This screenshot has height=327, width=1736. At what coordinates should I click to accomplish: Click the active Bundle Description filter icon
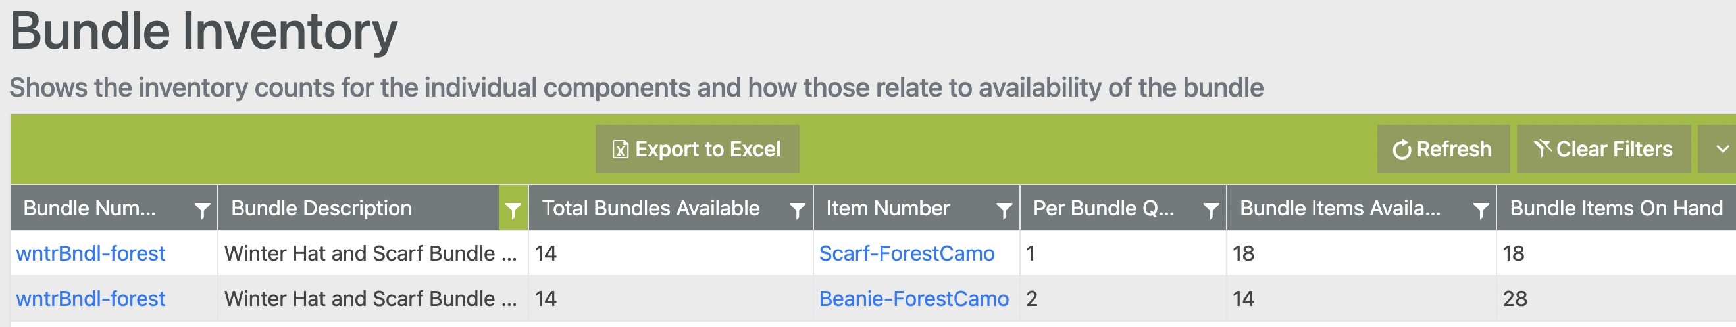pos(513,210)
